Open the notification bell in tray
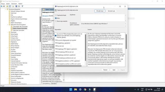Image resolution: width=165 pixels, height=92 pixels. tap(162, 89)
